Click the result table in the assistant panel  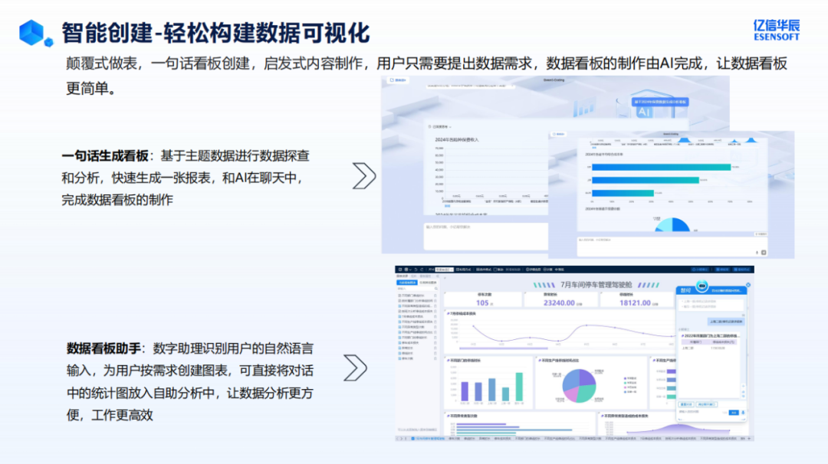(711, 345)
